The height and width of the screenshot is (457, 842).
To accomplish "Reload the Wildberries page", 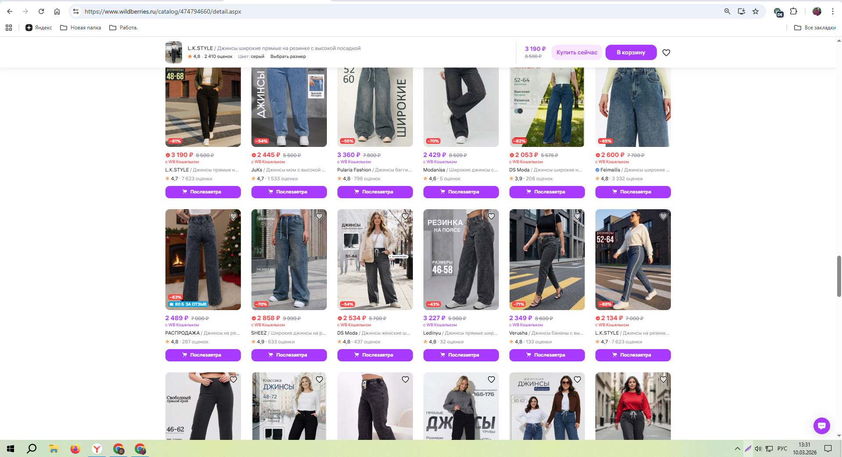I will pos(41,11).
